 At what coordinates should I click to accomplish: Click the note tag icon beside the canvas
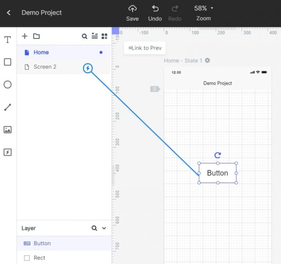155,89
